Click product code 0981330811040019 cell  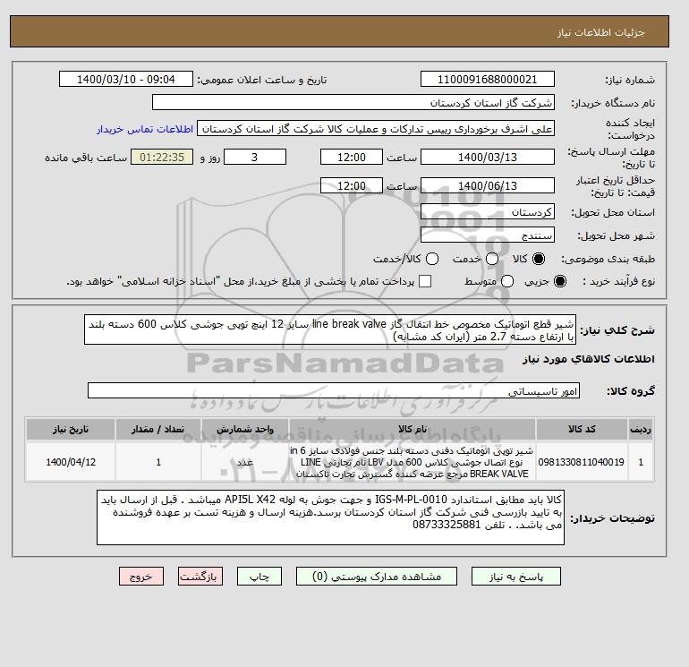tap(582, 462)
